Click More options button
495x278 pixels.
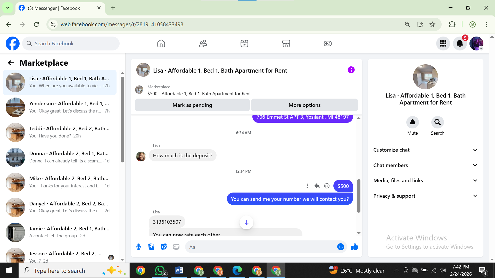coord(304,105)
